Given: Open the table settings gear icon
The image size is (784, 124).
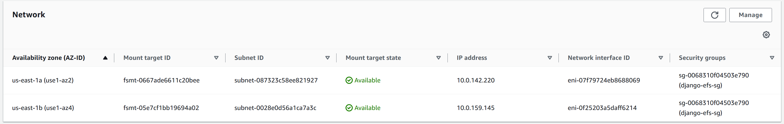Looking at the screenshot, I should pyautogui.click(x=766, y=35).
